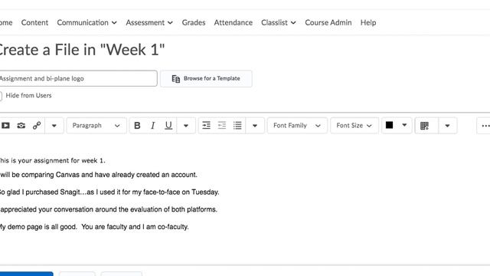This screenshot has height=276, width=490.
Task: Apply bold formatting
Action: pyautogui.click(x=137, y=126)
